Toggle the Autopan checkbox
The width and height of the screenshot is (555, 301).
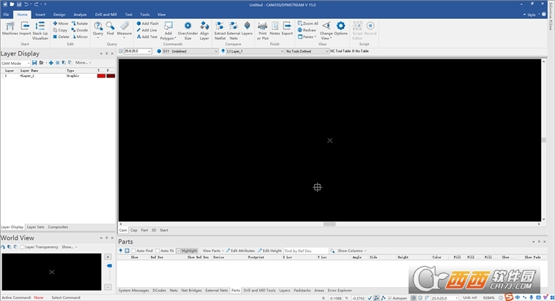coord(390,298)
